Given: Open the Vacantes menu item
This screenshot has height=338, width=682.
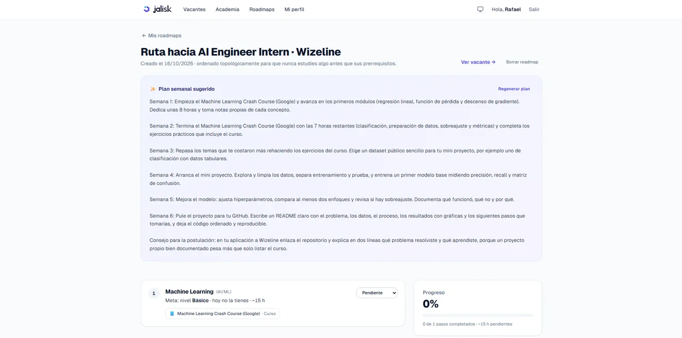Looking at the screenshot, I should pyautogui.click(x=194, y=10).
